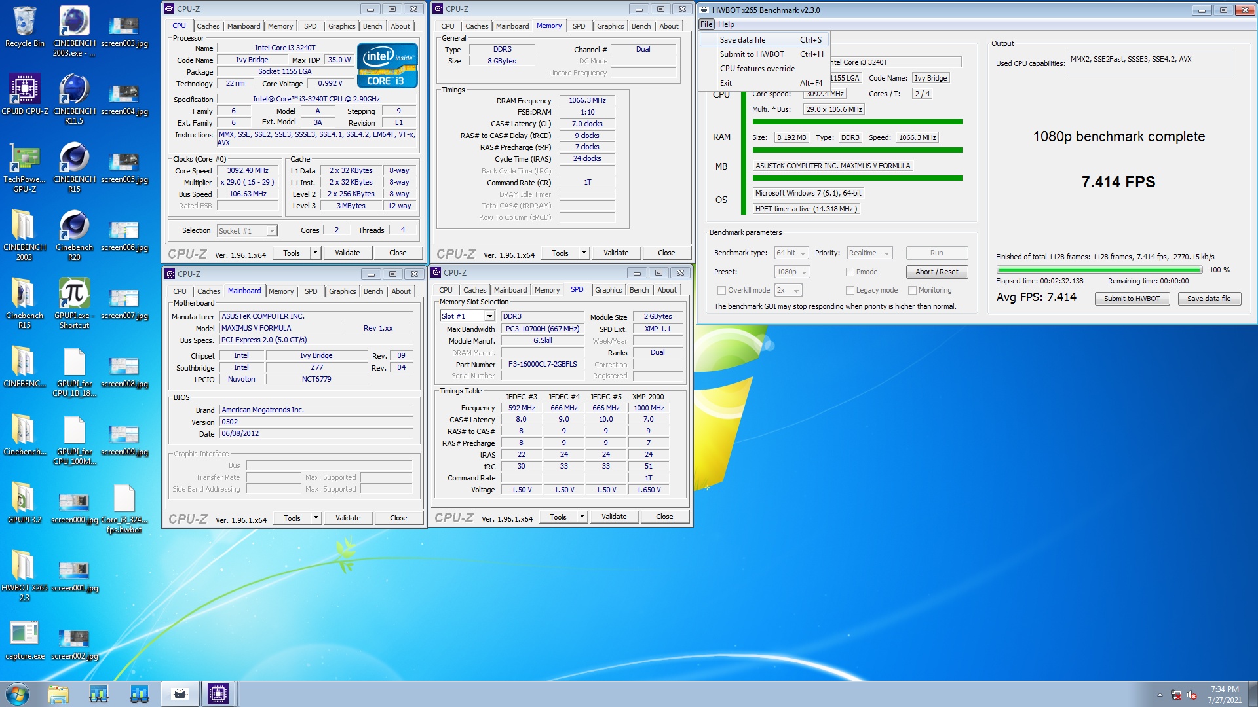Click the green bar under CPU info
The height and width of the screenshot is (707, 1258).
(x=857, y=122)
